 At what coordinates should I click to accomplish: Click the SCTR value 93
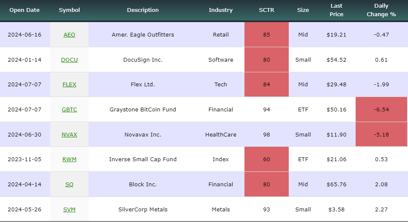(267, 209)
